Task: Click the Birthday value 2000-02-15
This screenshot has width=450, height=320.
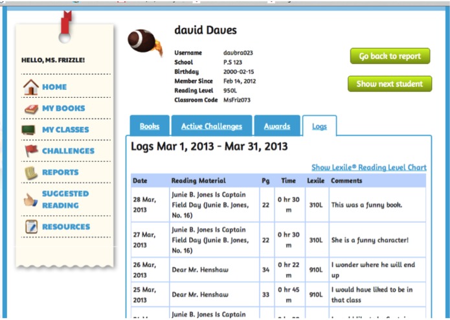Action: coord(238,72)
